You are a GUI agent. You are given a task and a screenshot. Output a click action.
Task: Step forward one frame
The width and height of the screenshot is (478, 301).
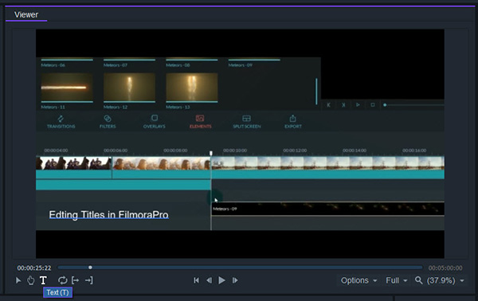coord(235,280)
